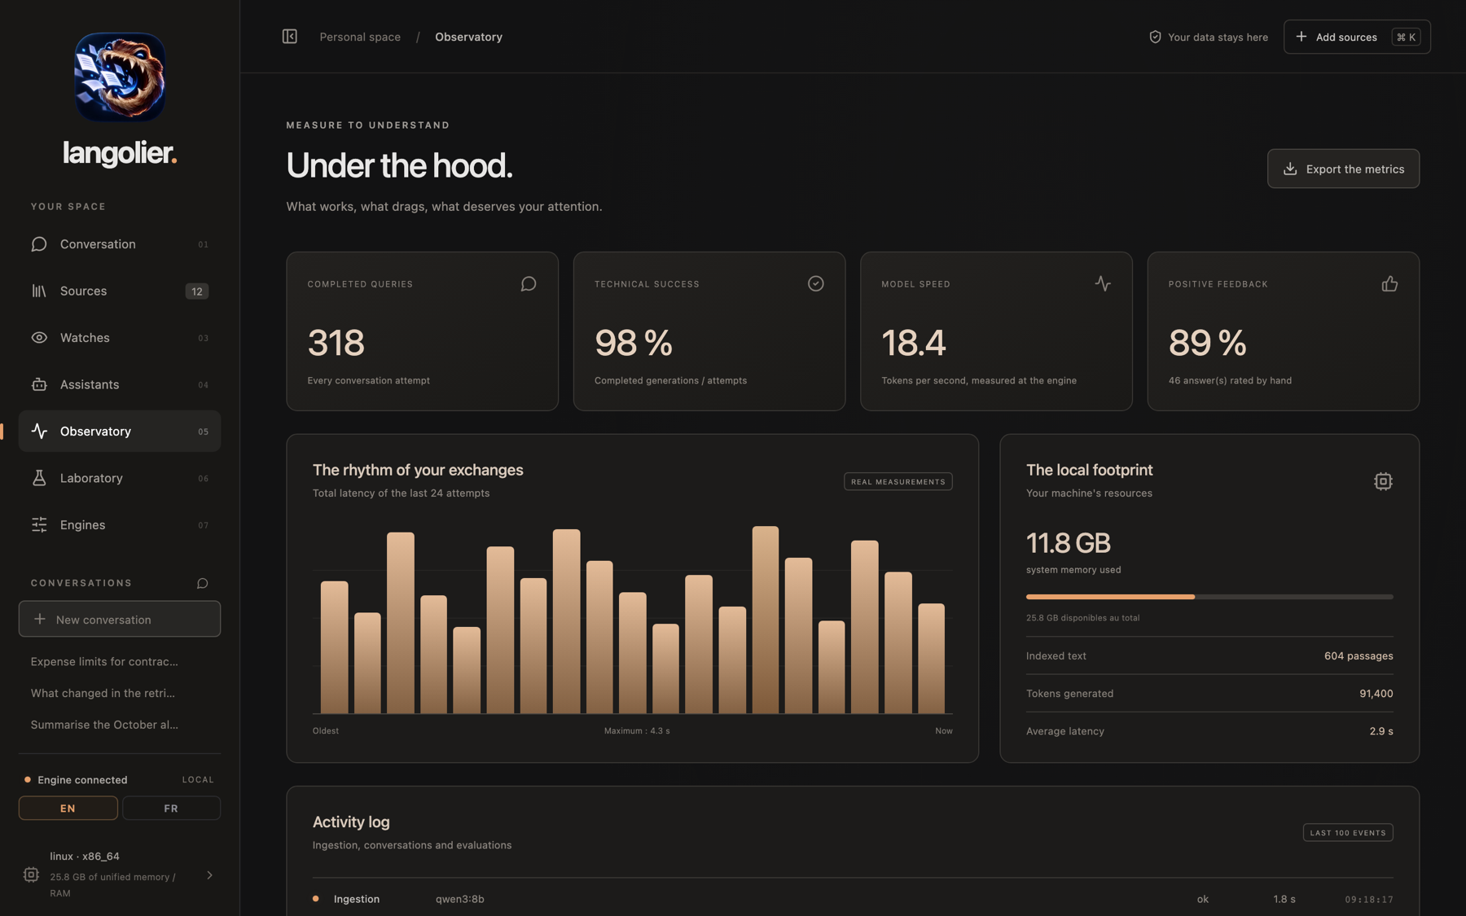
Task: Click the Observatory breadcrumb label
Action: (x=468, y=37)
